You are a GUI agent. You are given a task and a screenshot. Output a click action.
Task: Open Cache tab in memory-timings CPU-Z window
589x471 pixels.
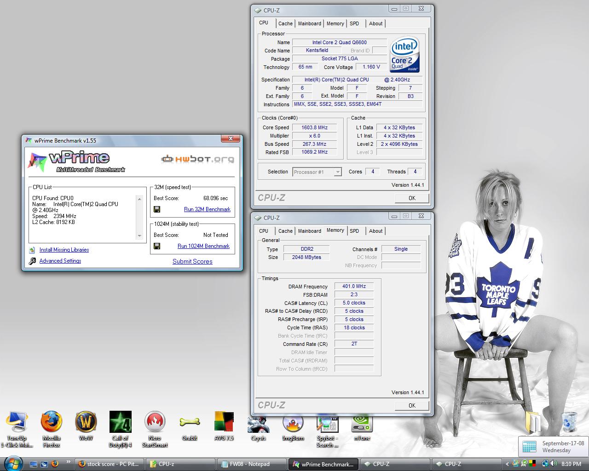point(285,231)
